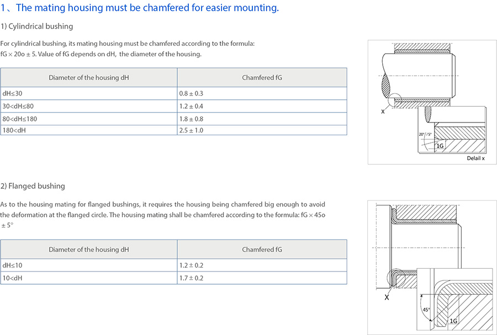The height and width of the screenshot is (335, 497).
Task: Select the '2.5 ± 1.0' chamfer value
Action: point(191,130)
